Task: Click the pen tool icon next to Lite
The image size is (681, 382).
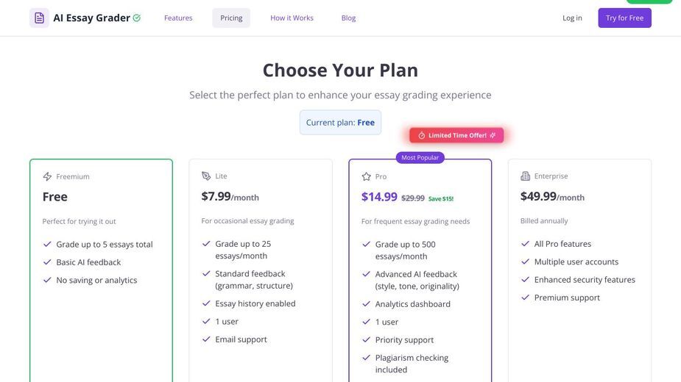Action: coord(206,176)
